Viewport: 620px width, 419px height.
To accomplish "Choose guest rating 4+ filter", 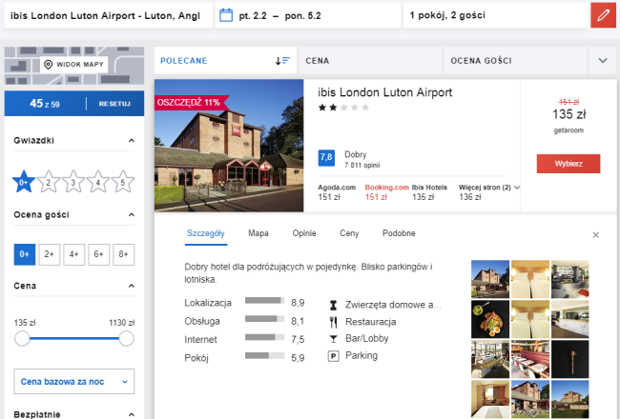I will pos(74,254).
